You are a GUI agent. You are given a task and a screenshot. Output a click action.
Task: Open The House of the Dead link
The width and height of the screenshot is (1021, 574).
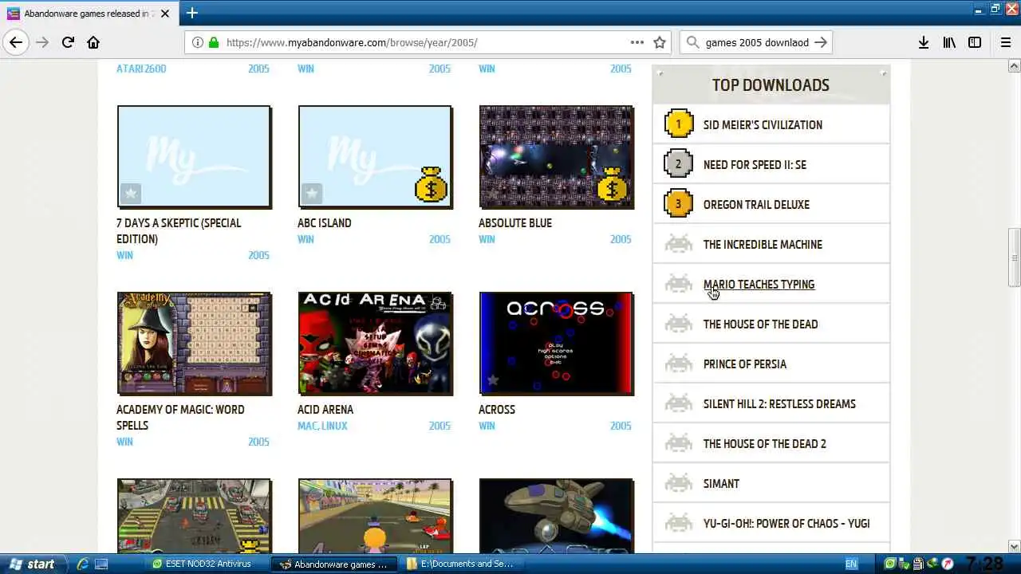[x=760, y=324]
